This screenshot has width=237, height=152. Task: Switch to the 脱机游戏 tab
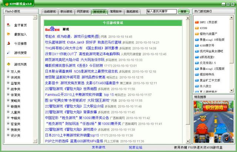[132, 11]
